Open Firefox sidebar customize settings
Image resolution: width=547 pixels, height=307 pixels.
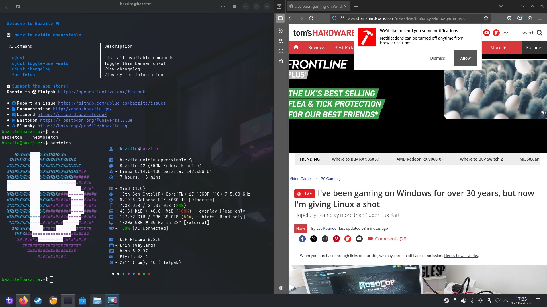(x=281, y=288)
